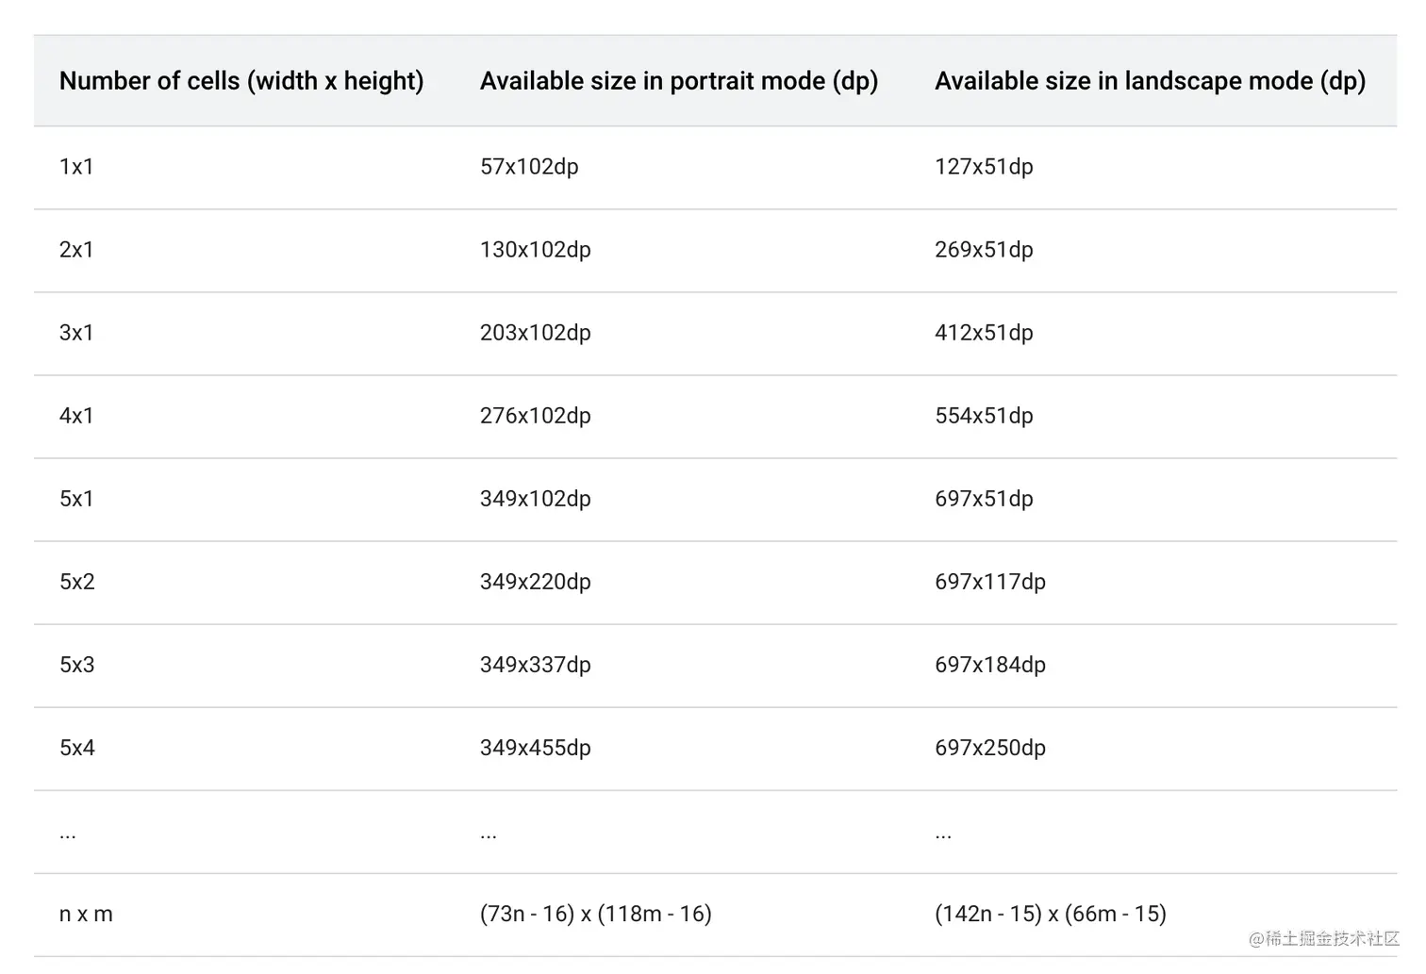Select the 5x4 cell row label
Viewport: 1426px width, 974px height.
77,748
